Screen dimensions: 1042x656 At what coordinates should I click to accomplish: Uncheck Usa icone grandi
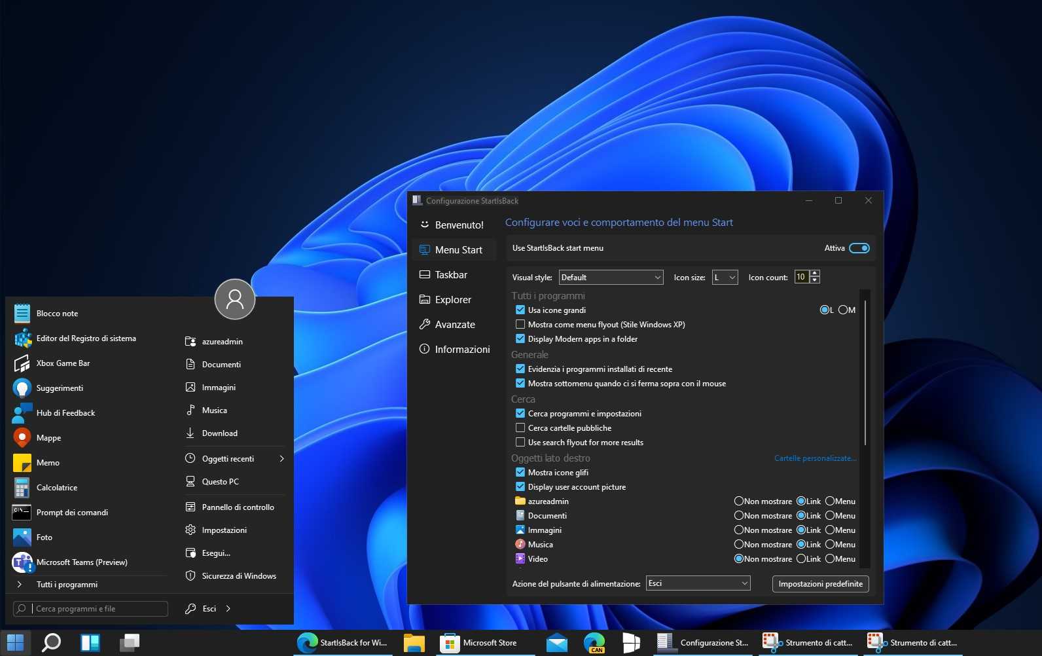pyautogui.click(x=520, y=310)
